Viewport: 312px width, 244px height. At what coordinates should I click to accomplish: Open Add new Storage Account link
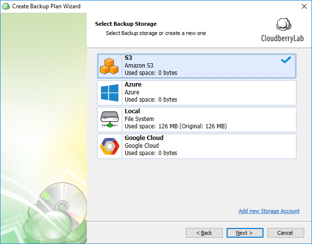point(269,211)
